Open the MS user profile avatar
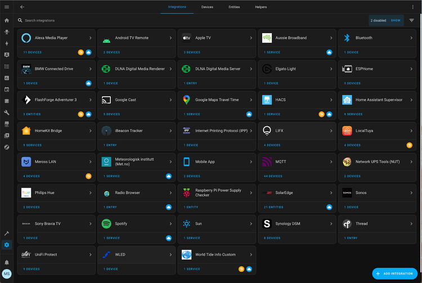Screen dimensions: 422x283 tap(7, 274)
